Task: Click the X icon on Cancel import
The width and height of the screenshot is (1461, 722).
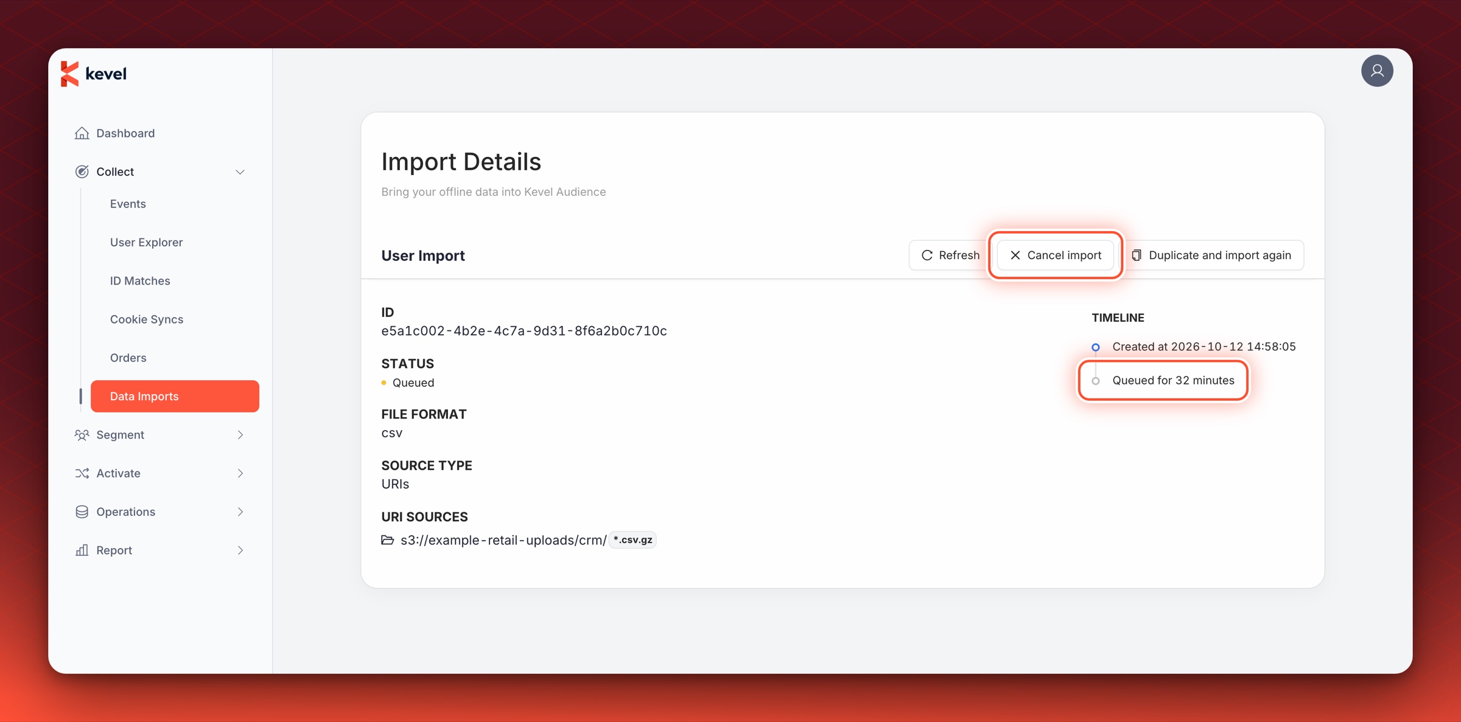Action: [1015, 255]
